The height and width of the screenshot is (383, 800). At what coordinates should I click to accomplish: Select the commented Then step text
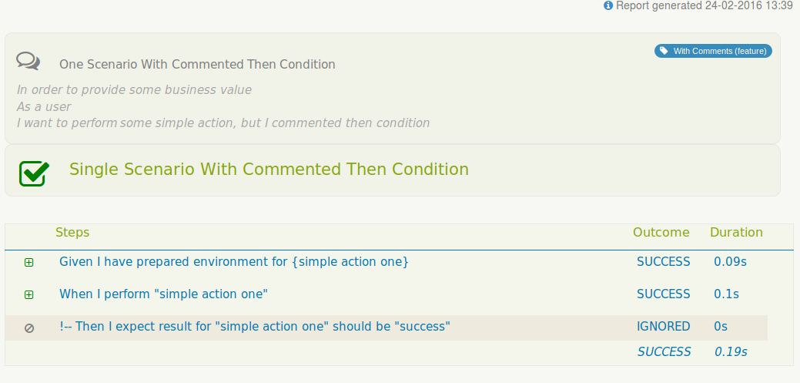click(254, 327)
